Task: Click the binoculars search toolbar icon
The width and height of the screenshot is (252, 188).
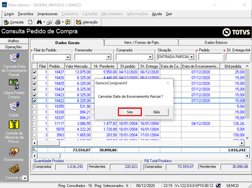Action: tap(39, 22)
